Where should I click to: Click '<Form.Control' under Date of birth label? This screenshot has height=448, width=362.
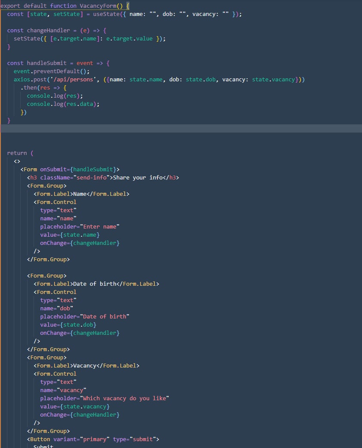point(55,292)
